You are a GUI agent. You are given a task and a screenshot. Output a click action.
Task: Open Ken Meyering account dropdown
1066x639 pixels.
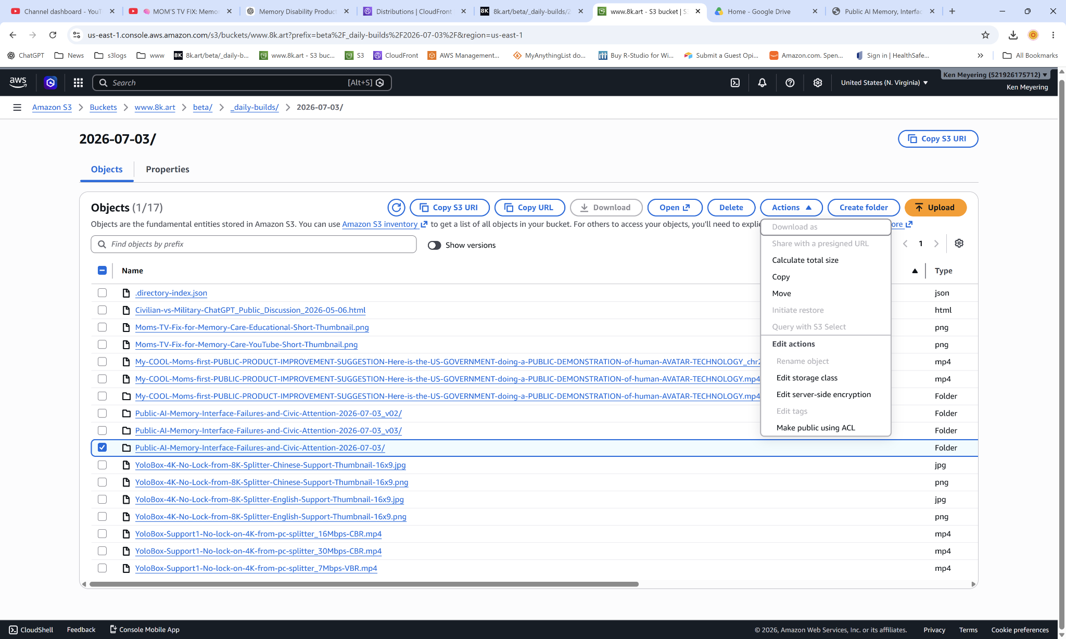click(995, 74)
